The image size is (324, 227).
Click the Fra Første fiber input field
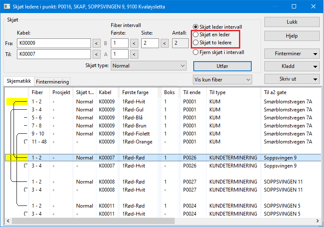[x=119, y=43]
